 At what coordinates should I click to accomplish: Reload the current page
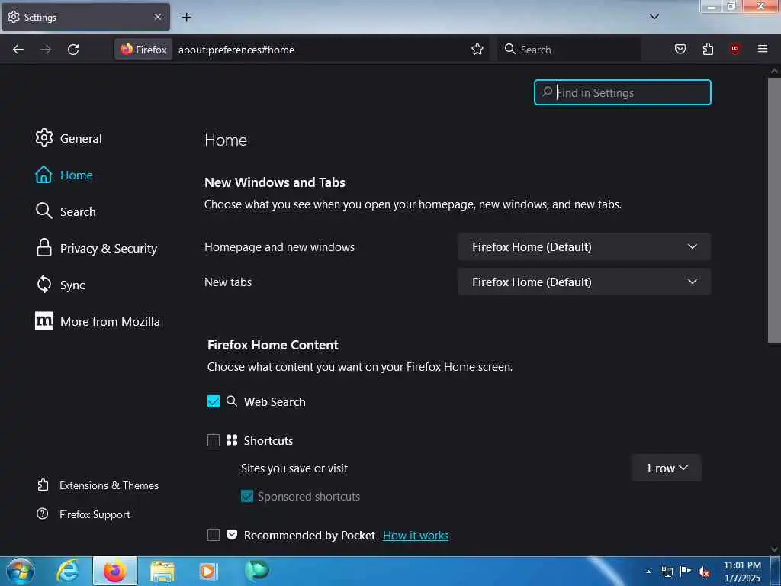[73, 50]
